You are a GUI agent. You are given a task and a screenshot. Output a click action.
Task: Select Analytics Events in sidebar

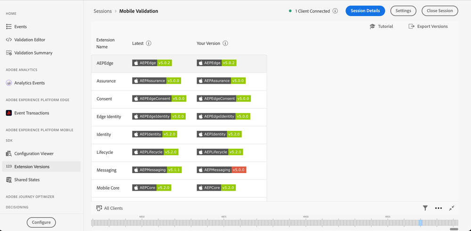(x=29, y=83)
